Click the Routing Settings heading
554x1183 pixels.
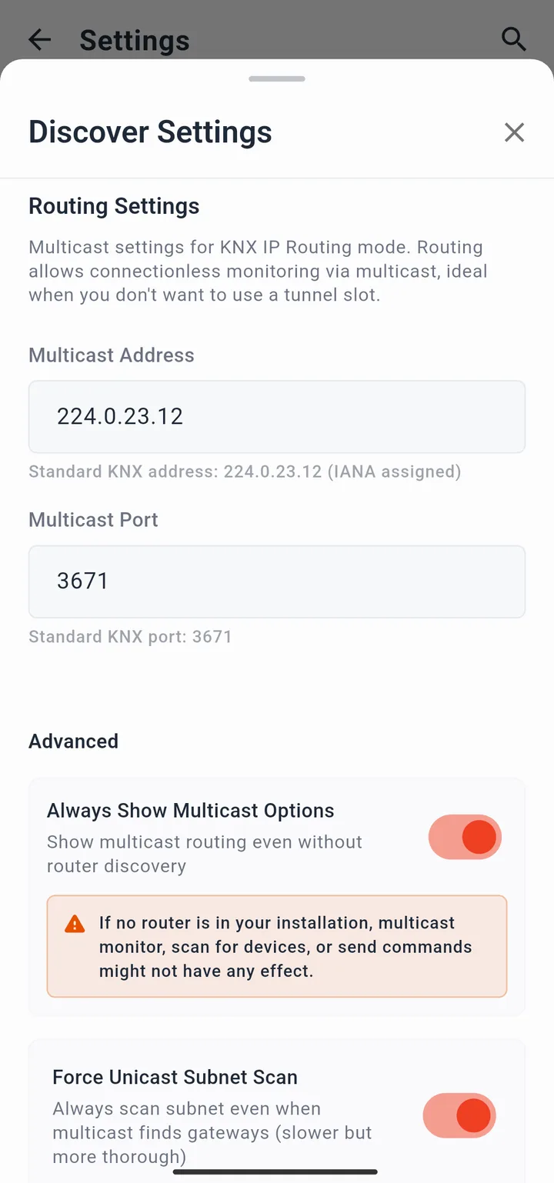[114, 206]
